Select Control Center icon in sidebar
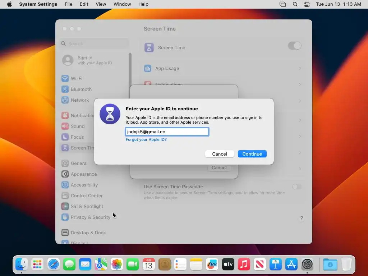 click(65, 196)
